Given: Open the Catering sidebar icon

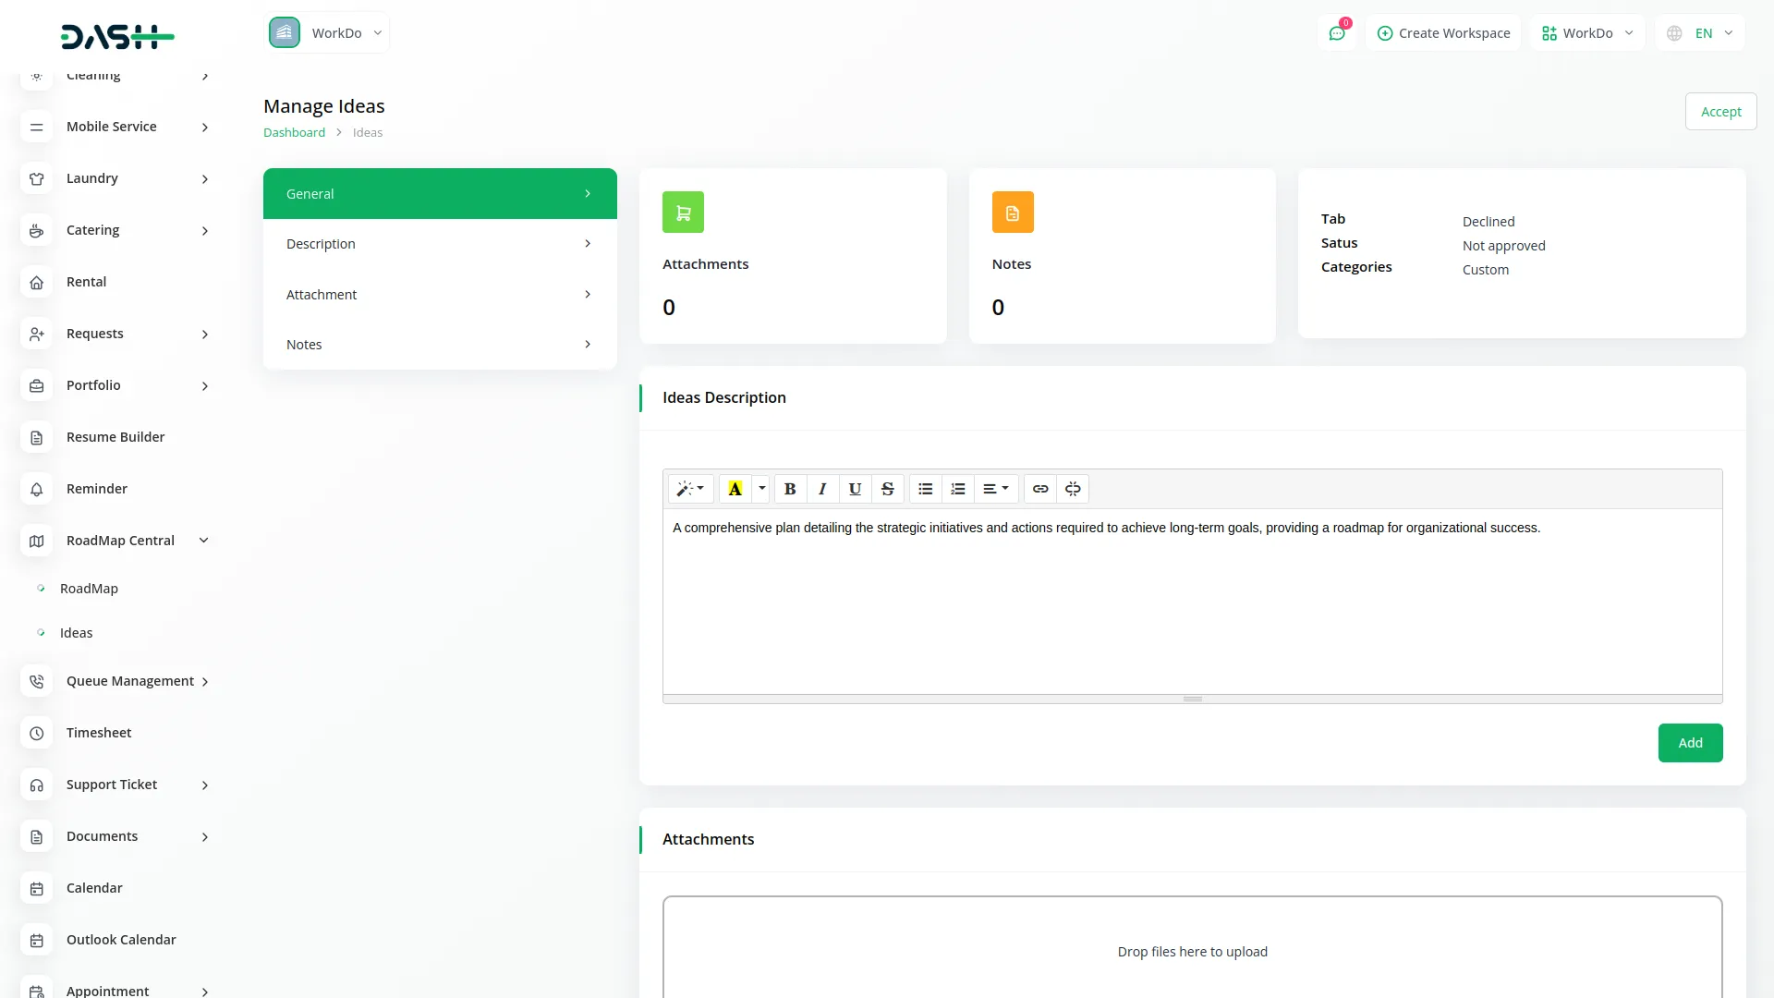Looking at the screenshot, I should [x=36, y=230].
